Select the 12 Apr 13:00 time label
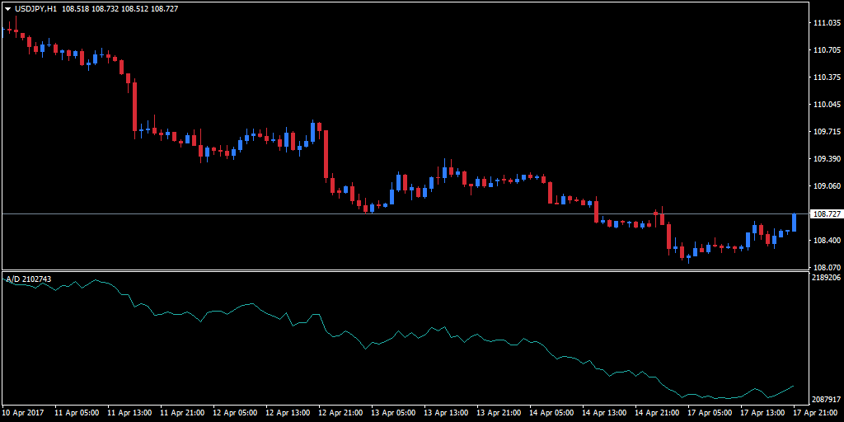The height and width of the screenshot is (422, 844). pyautogui.click(x=287, y=413)
